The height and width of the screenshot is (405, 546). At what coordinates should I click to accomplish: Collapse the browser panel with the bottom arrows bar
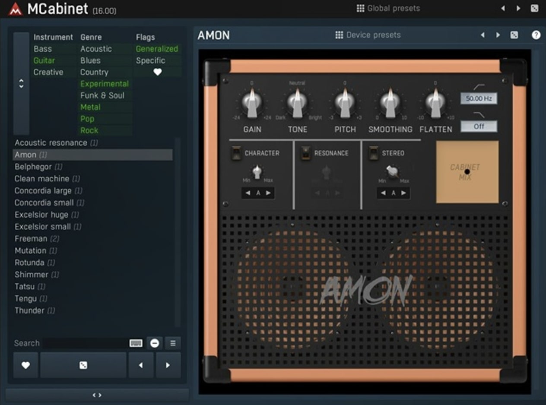97,395
